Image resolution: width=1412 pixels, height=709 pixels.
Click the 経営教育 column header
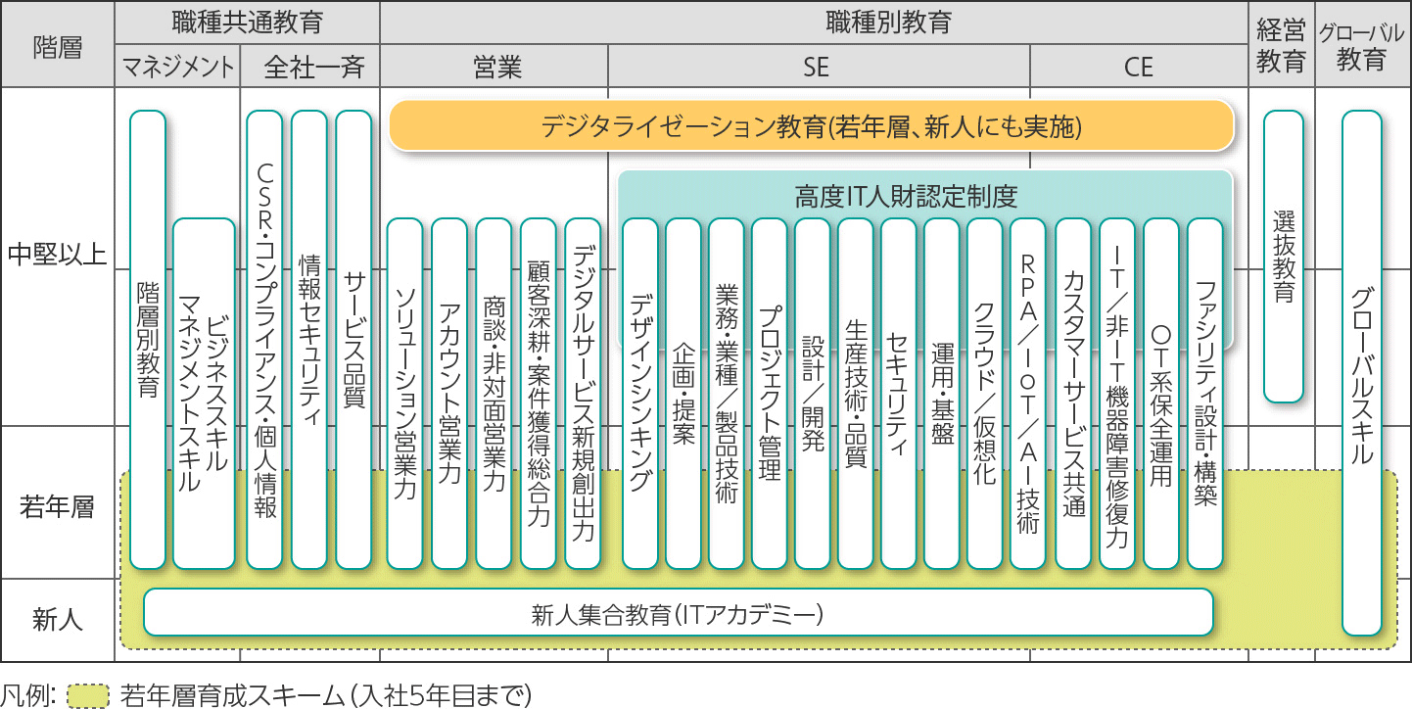click(1281, 45)
